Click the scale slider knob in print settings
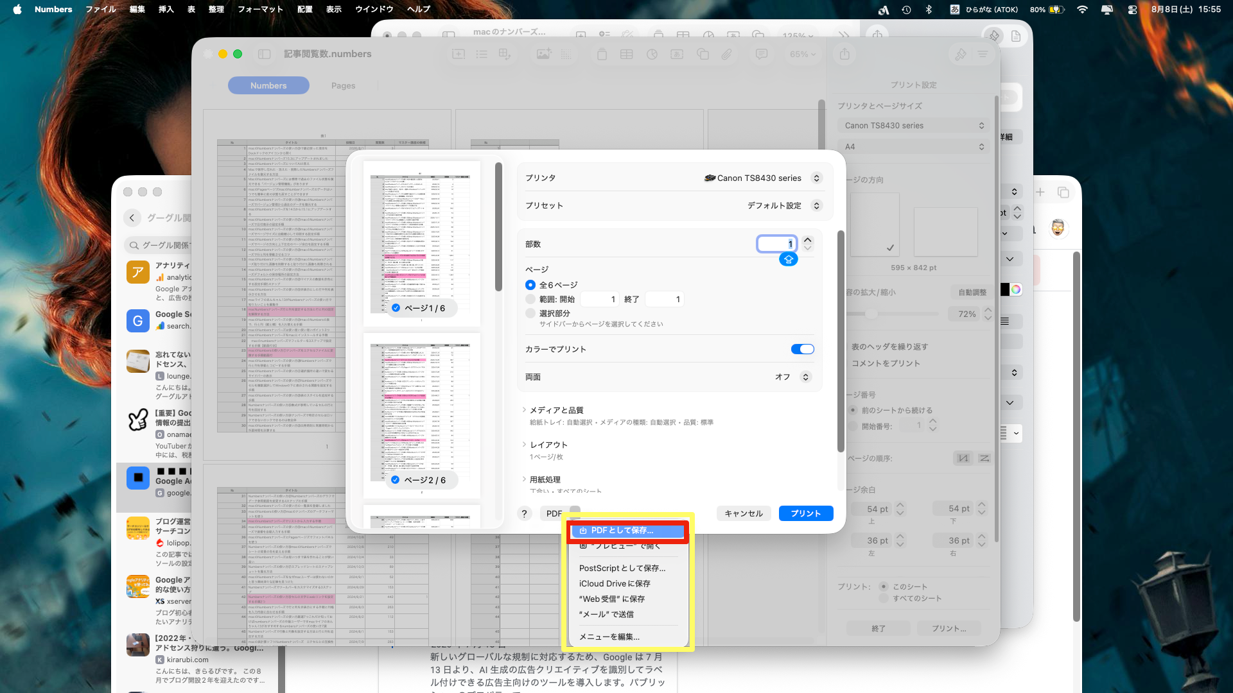The image size is (1233, 693). coord(871,314)
